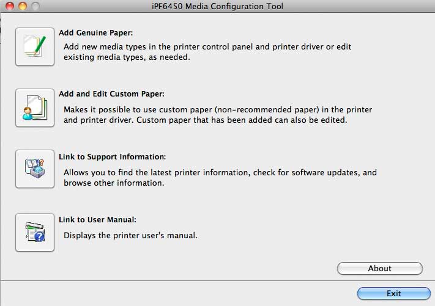
Task: Minimize the window with the yellow button
Action: [23, 6]
